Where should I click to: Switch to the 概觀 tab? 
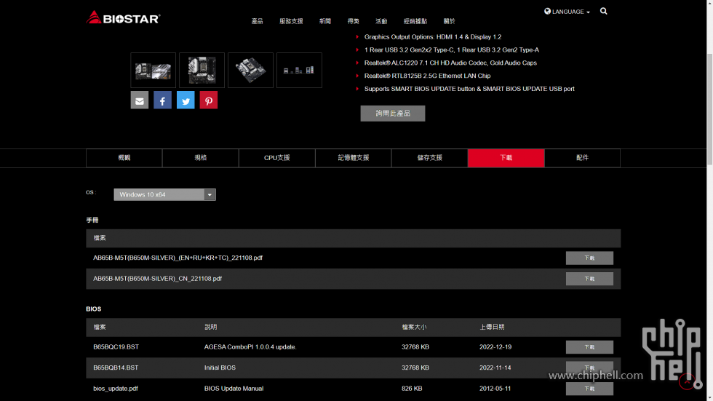pos(124,158)
